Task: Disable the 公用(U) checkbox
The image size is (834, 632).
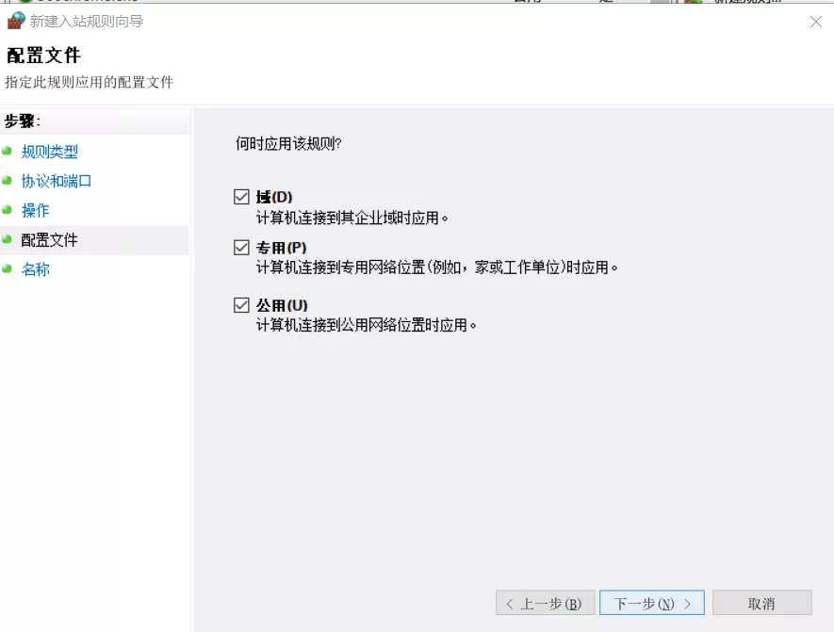Action: 242,305
